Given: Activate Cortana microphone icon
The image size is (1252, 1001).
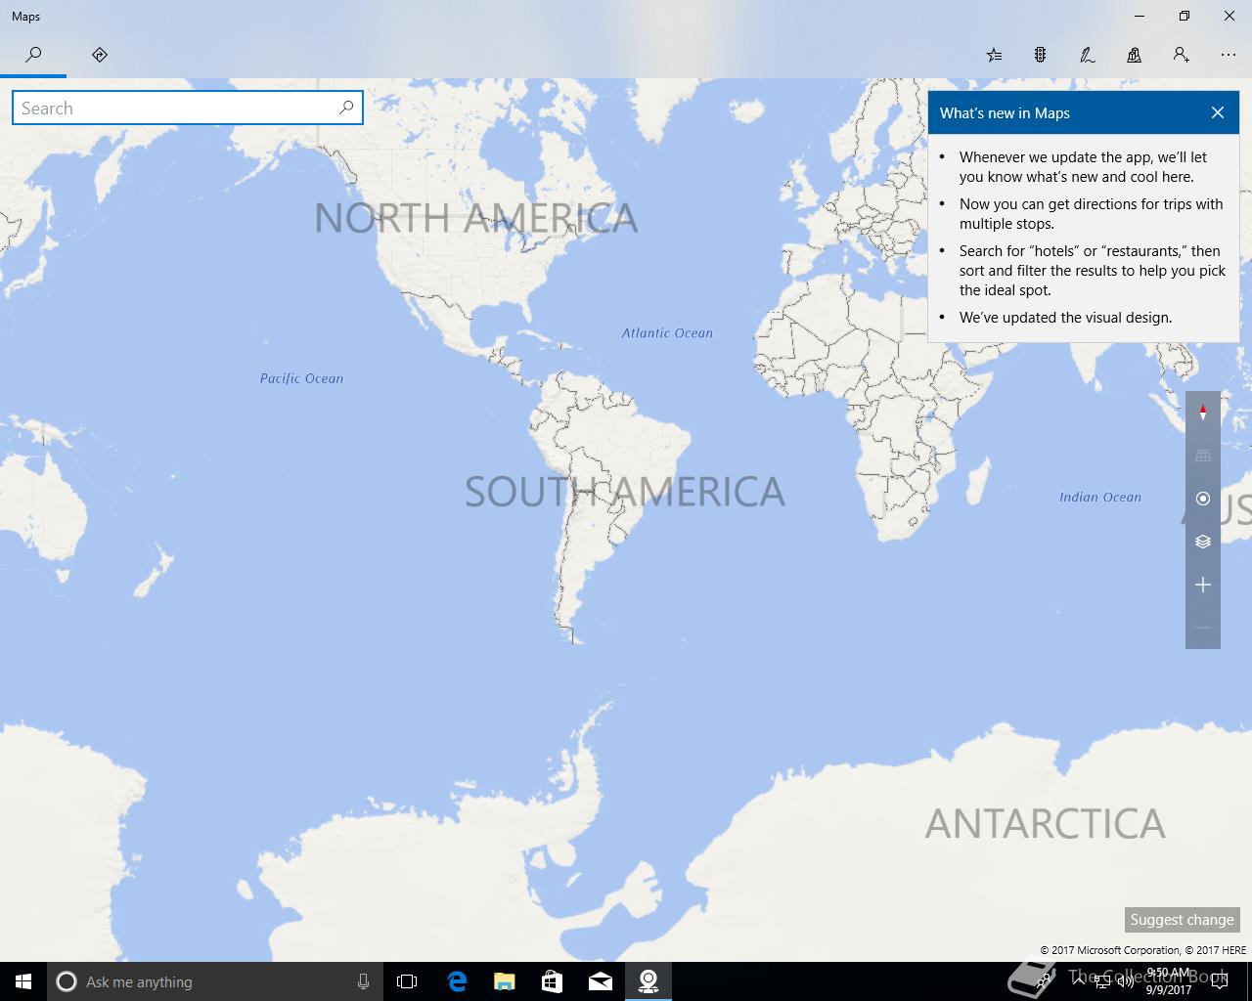Looking at the screenshot, I should [x=363, y=981].
